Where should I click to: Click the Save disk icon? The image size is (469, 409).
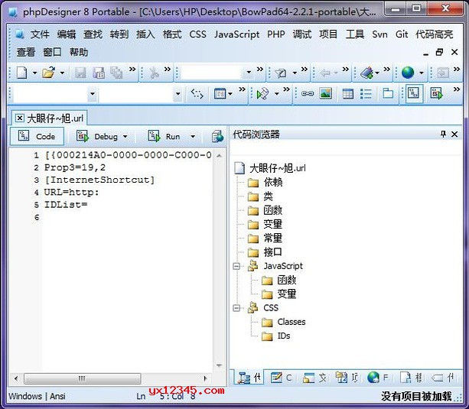[x=80, y=73]
